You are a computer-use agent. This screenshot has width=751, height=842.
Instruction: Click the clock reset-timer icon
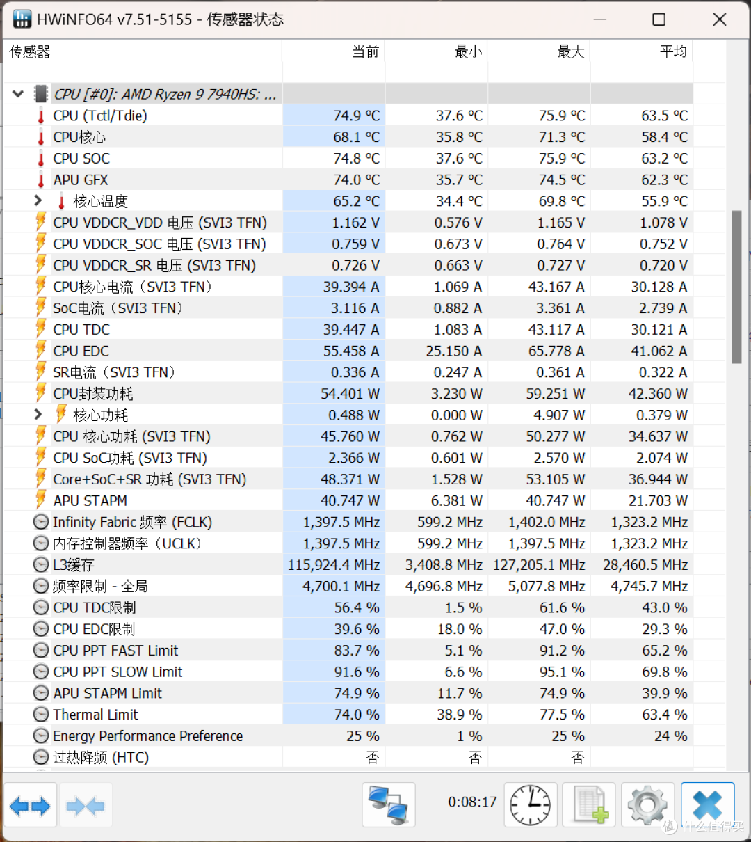coord(531,805)
